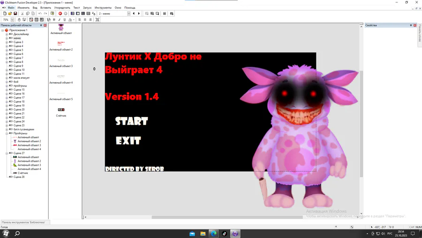Click the horizontal scrollbar of frame editor
This screenshot has height=238, width=422.
pos(227,217)
